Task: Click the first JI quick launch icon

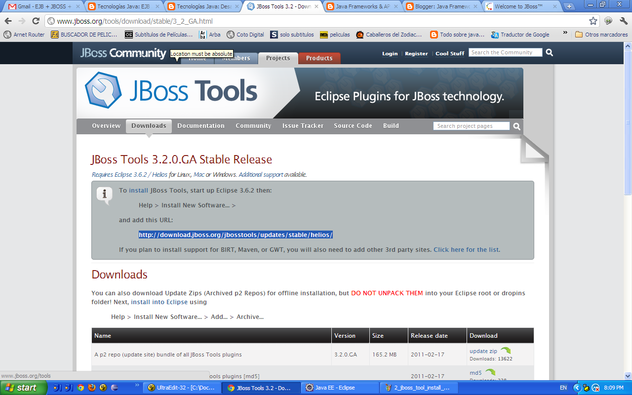Action: [57, 388]
